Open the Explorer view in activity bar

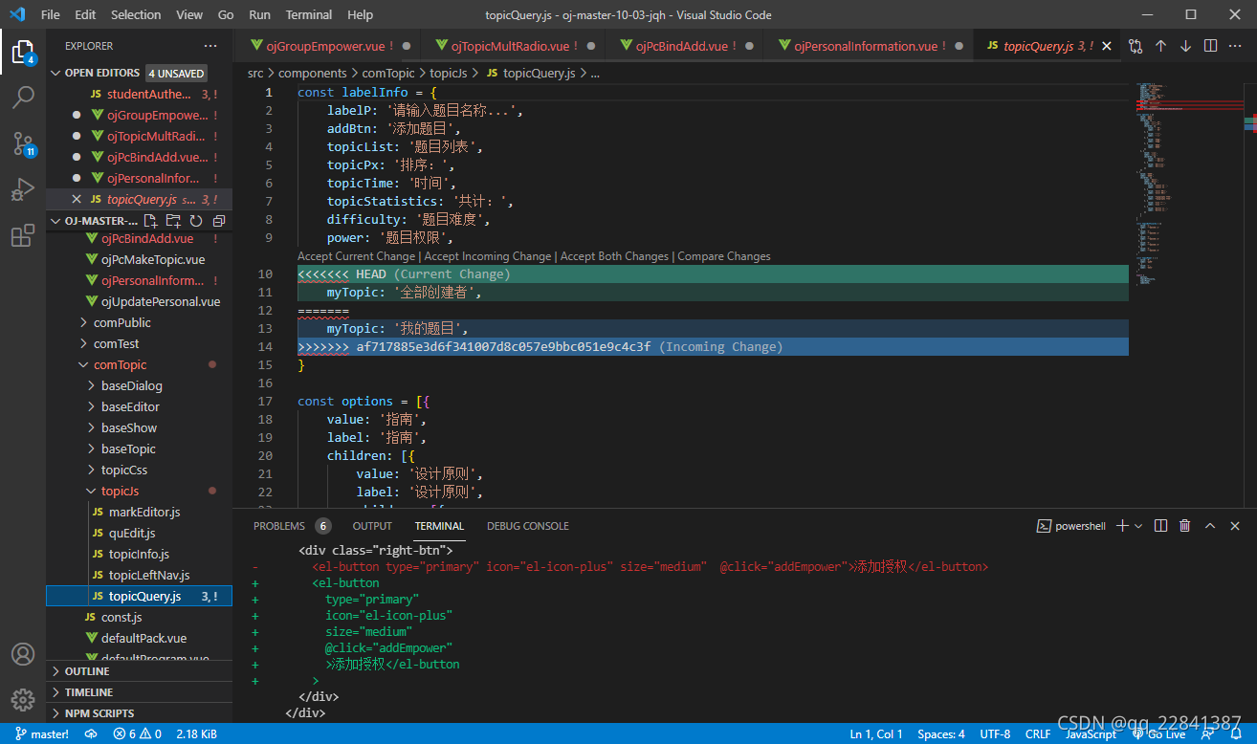[23, 52]
